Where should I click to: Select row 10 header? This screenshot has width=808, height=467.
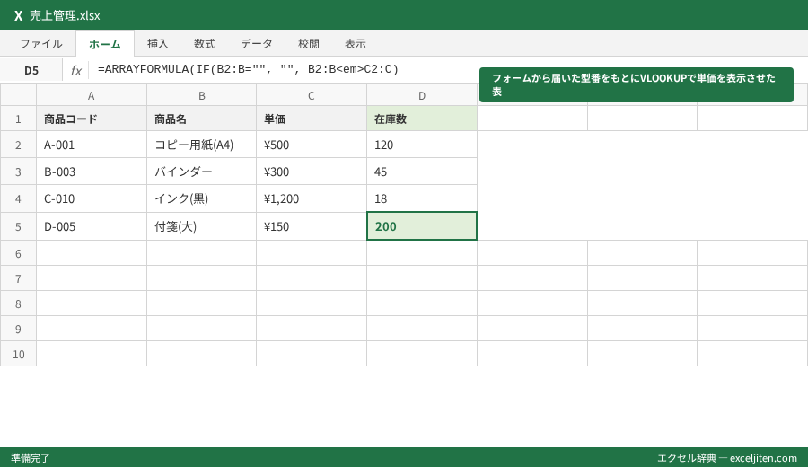pyautogui.click(x=18, y=354)
